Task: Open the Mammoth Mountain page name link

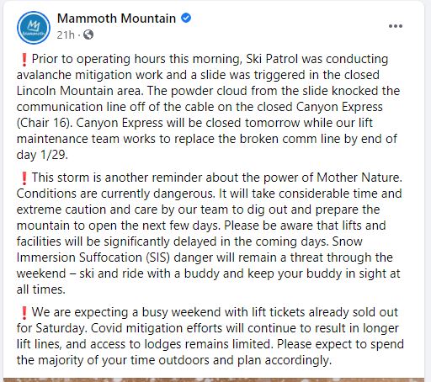Action: click(x=116, y=19)
